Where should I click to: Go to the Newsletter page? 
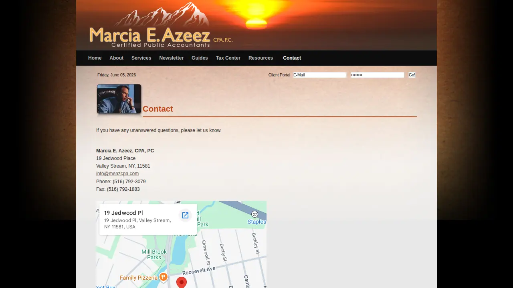(x=172, y=58)
